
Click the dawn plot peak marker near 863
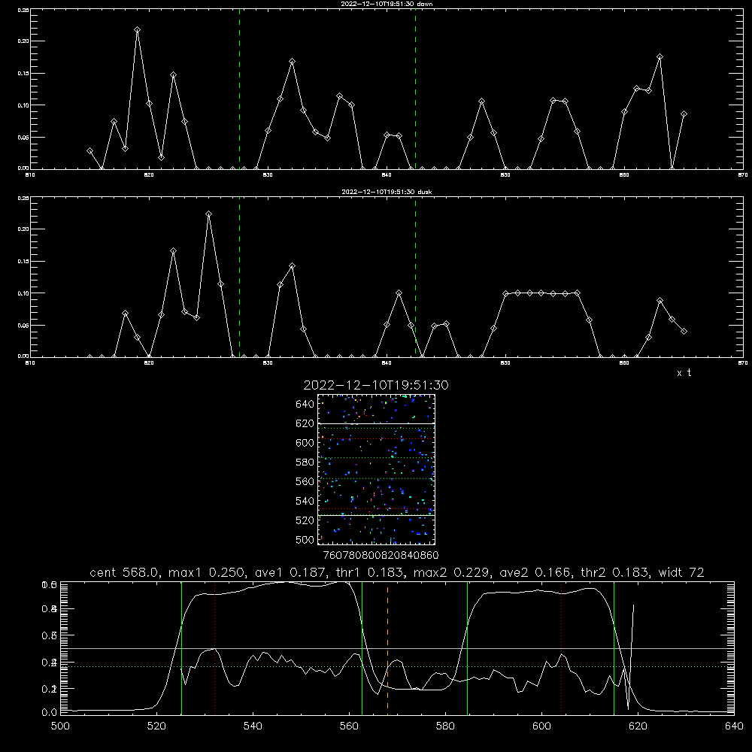click(x=660, y=57)
